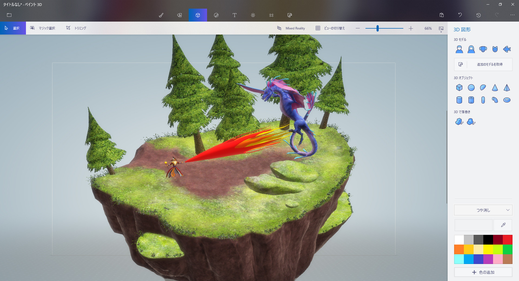Open the see-more options menu
The width and height of the screenshot is (519, 281).
coord(512,15)
